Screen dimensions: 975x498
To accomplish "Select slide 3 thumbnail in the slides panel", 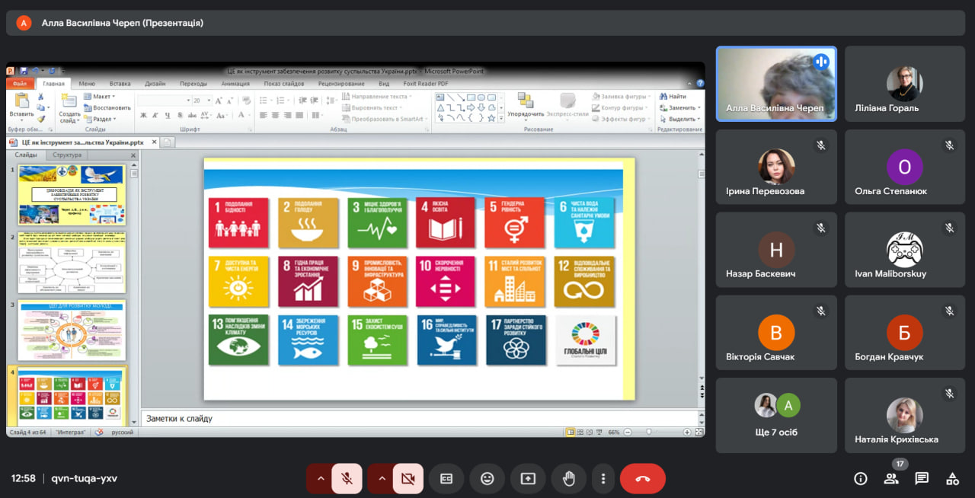I will tap(72, 330).
